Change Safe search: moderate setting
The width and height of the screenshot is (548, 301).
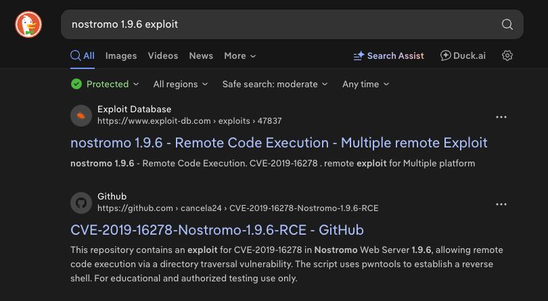275,84
